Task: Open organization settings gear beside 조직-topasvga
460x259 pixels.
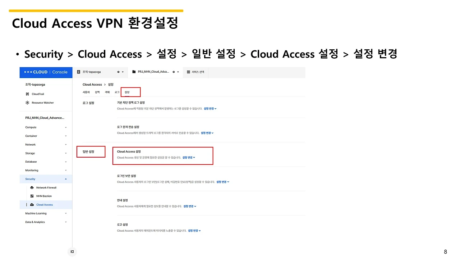Action: point(119,72)
